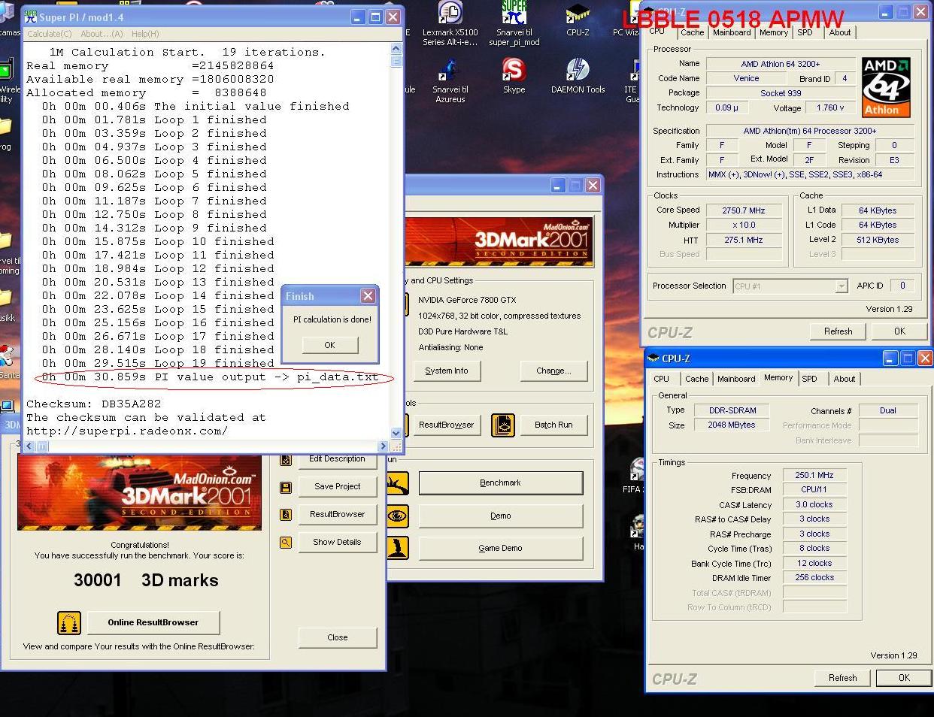This screenshot has height=717, width=934.
Task: Click the checksum text DB35A282
Action: pyautogui.click(x=131, y=404)
